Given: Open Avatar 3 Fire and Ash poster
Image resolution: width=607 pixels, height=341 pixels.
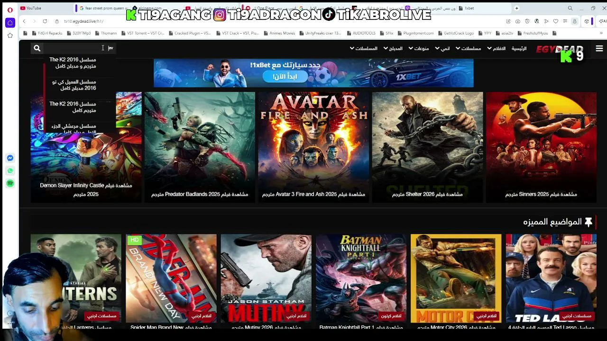Looking at the screenshot, I should [x=313, y=147].
